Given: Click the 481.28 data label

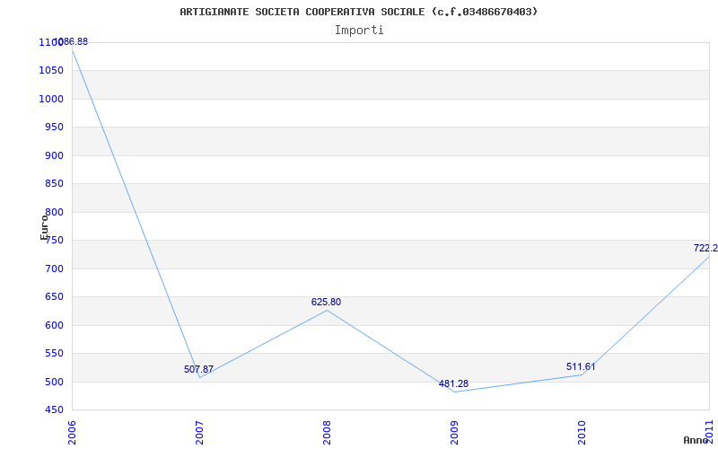Looking at the screenshot, I should 453,384.
